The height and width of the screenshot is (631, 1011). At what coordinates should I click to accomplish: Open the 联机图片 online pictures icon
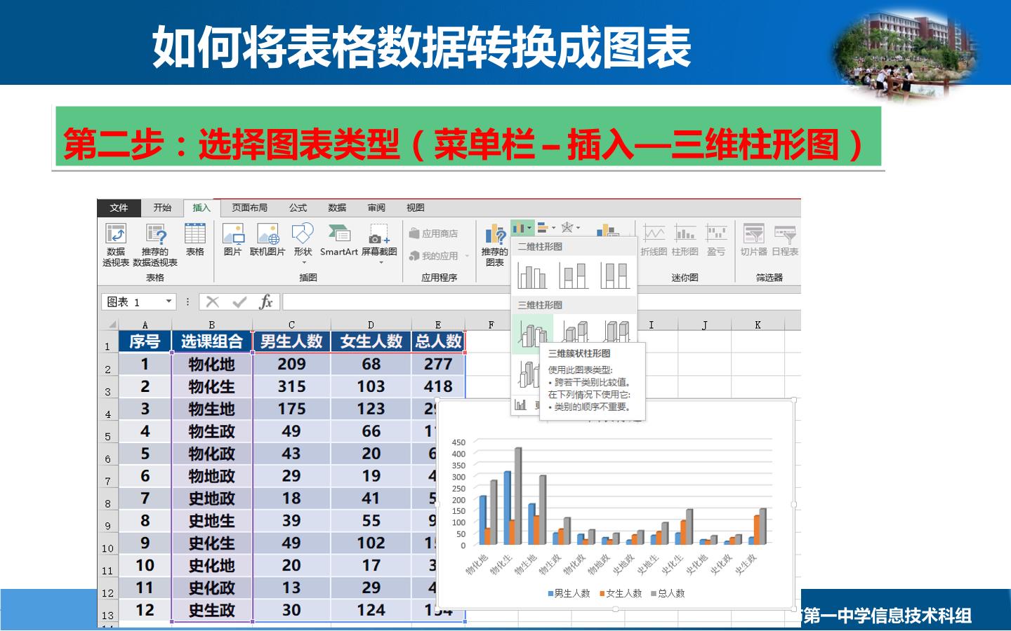click(x=267, y=239)
